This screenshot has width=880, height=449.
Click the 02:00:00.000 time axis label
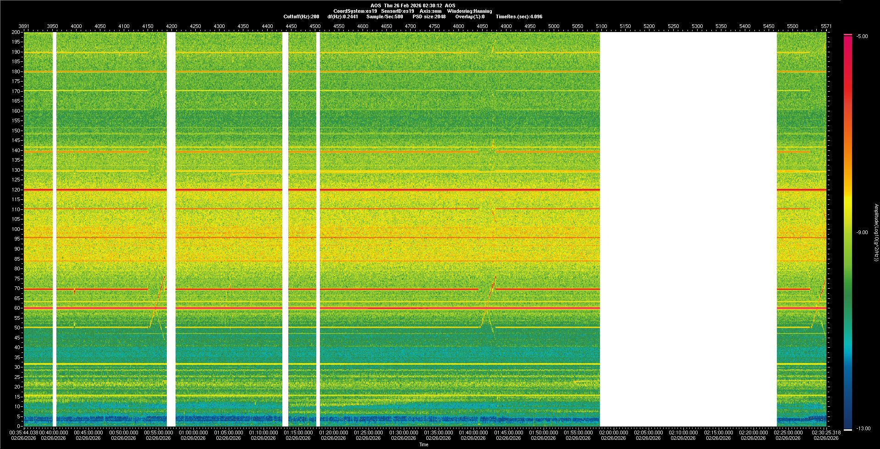(613, 432)
